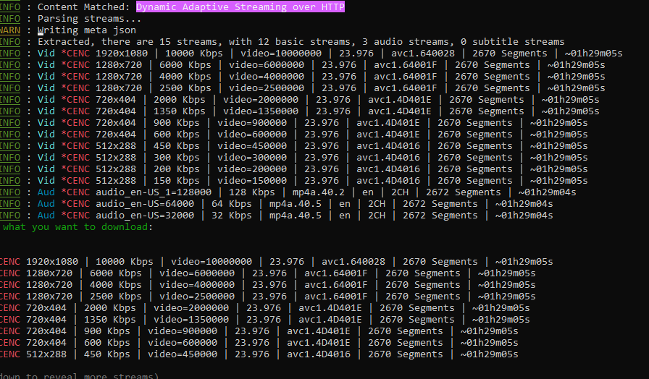Click '200 Kbps' in the Vid log row
Screen dimensions: 649x379
click(x=176, y=169)
